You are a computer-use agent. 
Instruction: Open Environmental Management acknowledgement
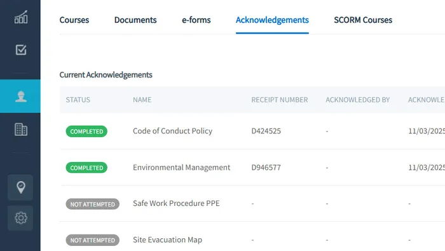point(181,168)
